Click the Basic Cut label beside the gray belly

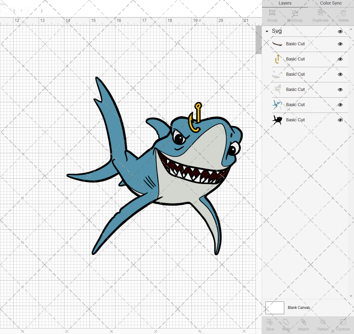pyautogui.click(x=295, y=90)
